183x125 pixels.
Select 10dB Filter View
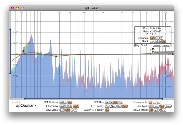[x=62, y=106]
